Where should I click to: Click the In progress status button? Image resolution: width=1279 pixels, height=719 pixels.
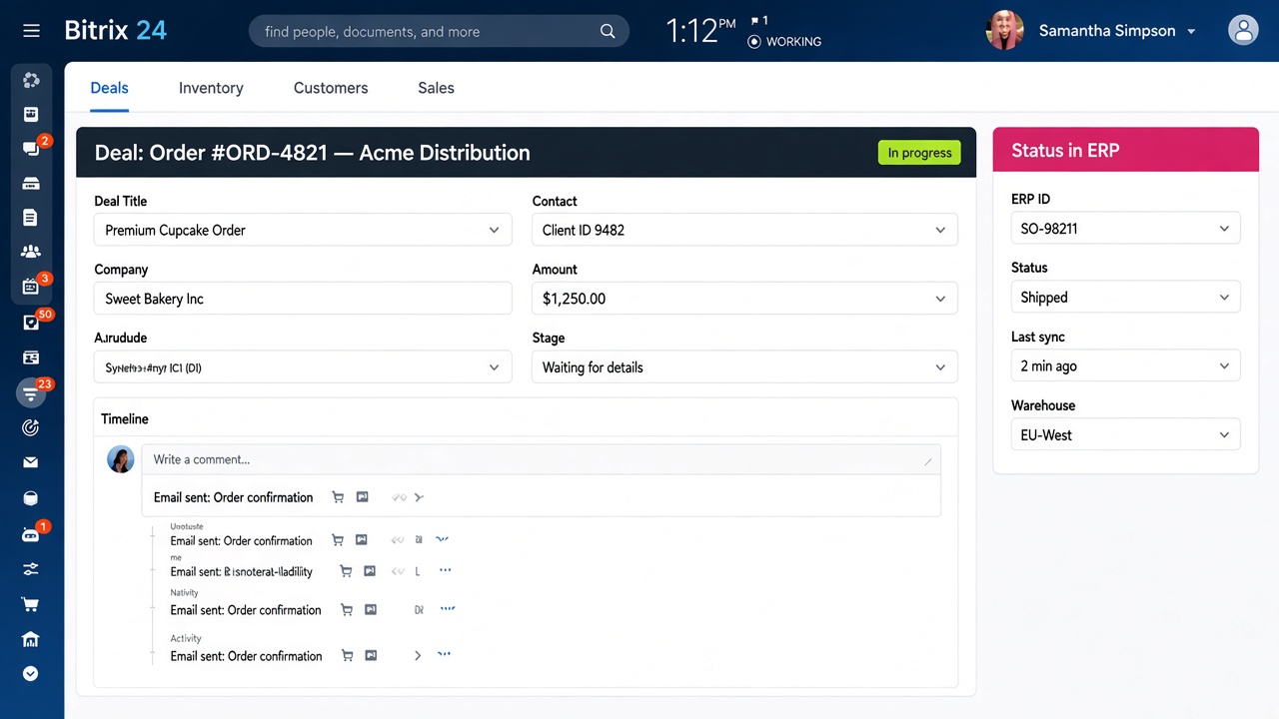(919, 153)
